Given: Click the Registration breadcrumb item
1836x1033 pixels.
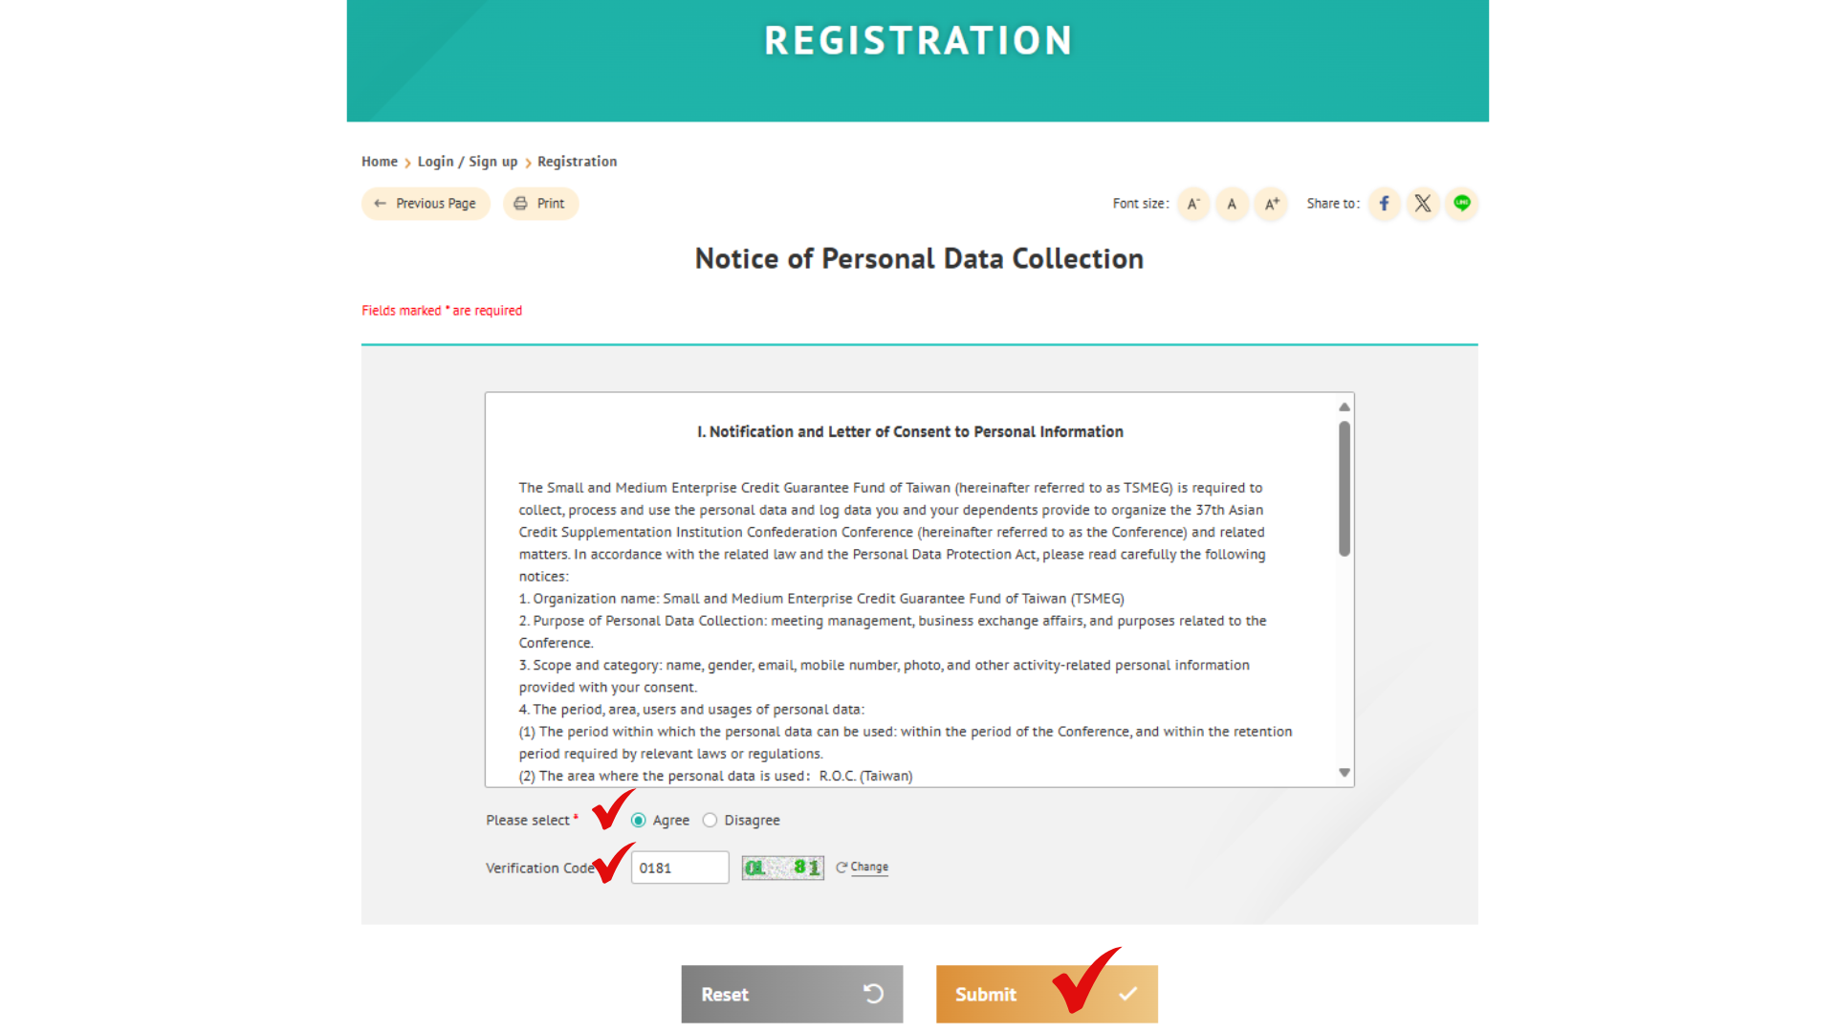Looking at the screenshot, I should pyautogui.click(x=577, y=162).
